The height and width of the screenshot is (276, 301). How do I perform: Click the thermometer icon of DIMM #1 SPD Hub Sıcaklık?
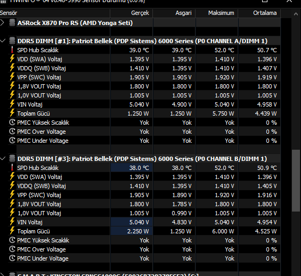tap(12, 50)
